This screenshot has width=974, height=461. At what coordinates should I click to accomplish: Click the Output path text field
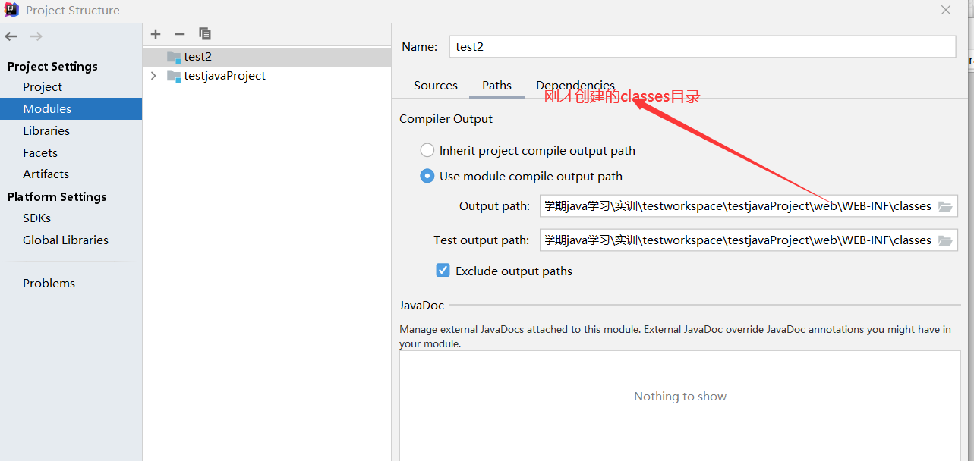coord(739,206)
